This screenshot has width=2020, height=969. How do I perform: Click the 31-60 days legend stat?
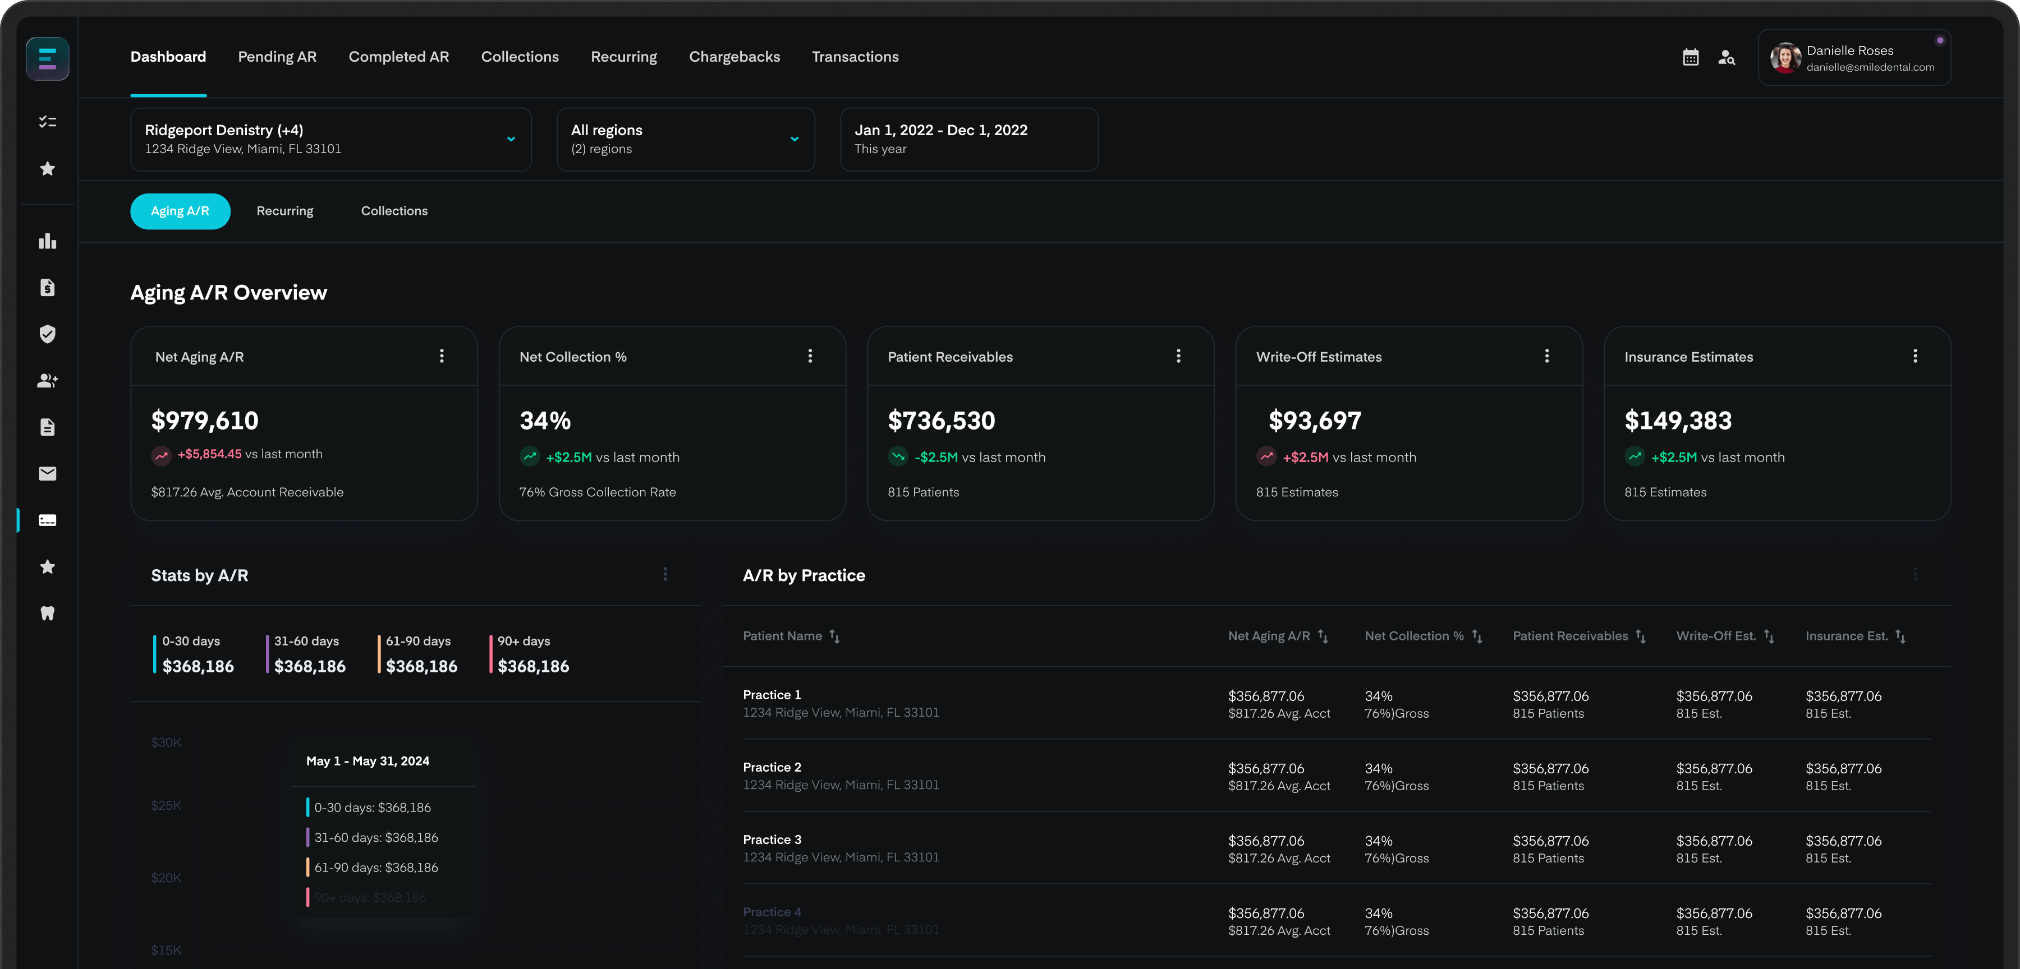pyautogui.click(x=306, y=654)
